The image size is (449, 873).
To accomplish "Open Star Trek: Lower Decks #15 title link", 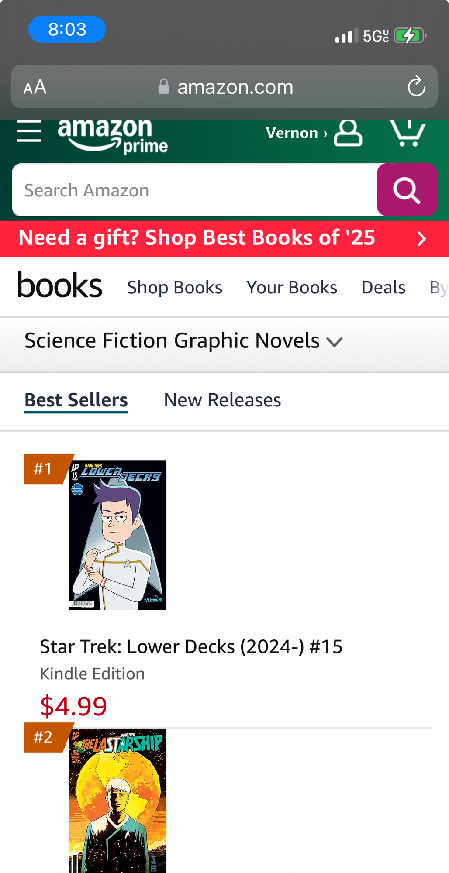I will pyautogui.click(x=191, y=646).
